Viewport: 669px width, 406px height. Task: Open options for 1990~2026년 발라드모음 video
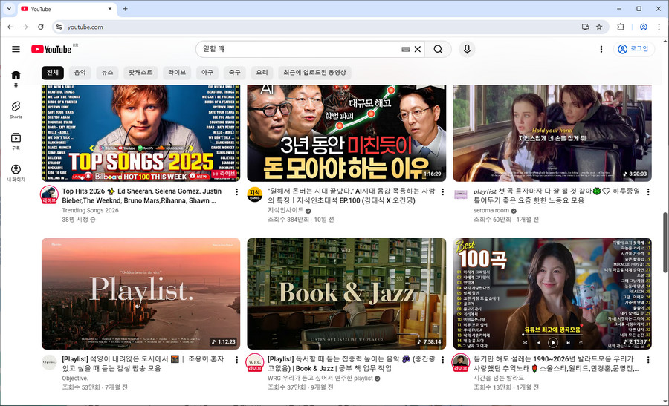(648, 360)
